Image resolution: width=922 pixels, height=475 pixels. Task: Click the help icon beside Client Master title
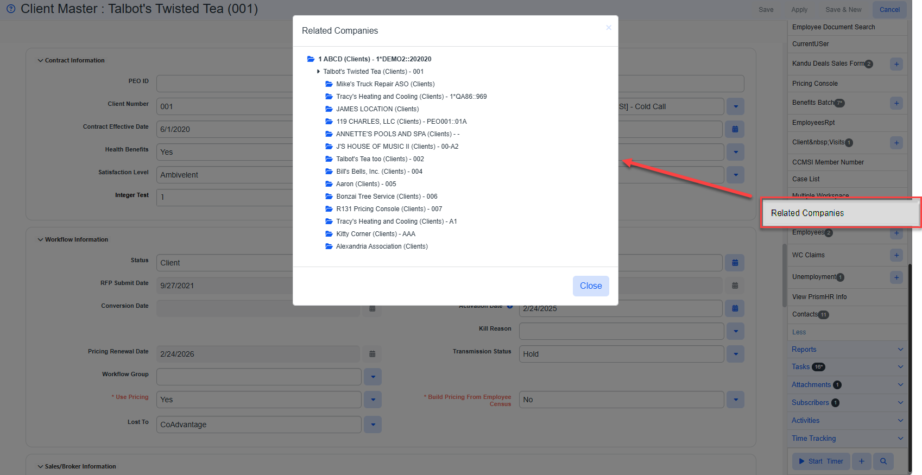pos(11,9)
